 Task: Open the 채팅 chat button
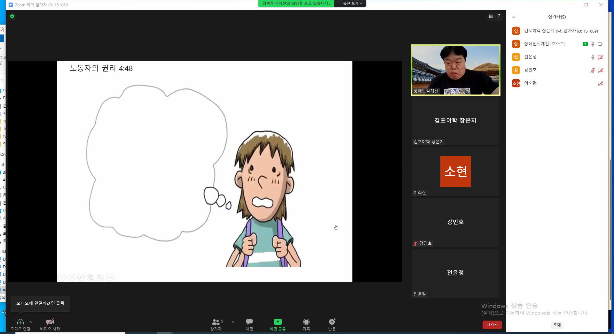click(249, 324)
